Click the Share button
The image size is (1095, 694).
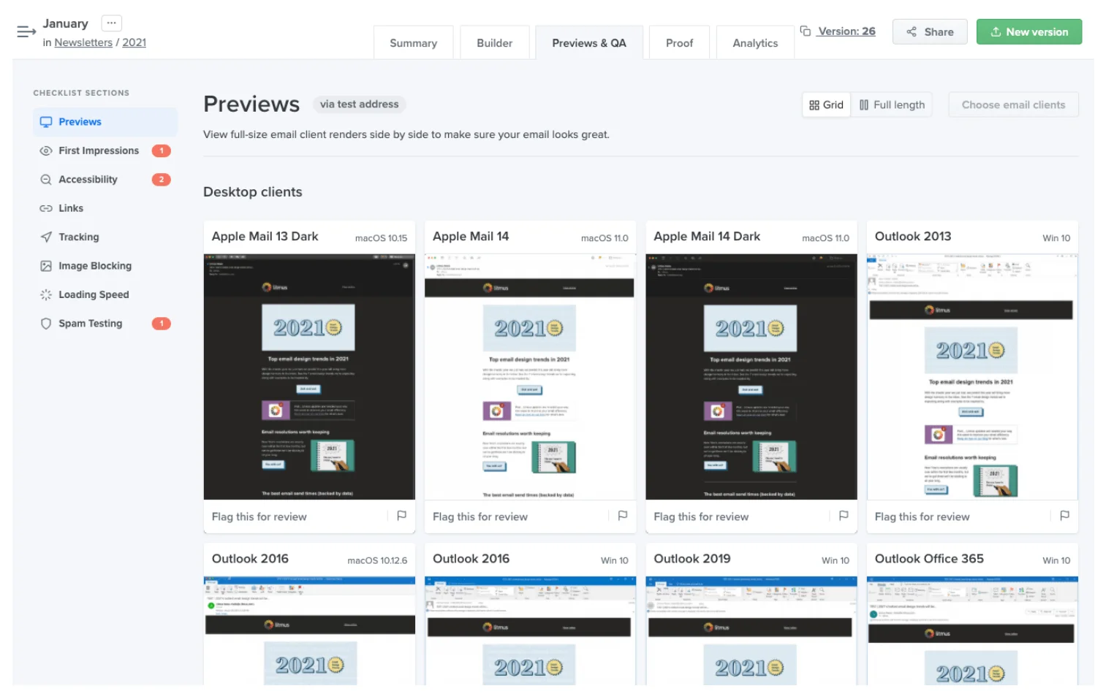tap(930, 32)
